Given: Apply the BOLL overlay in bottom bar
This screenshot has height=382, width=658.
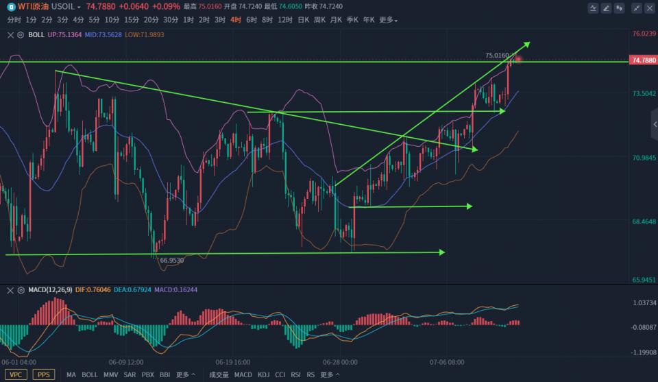Looking at the screenshot, I should 89,374.
